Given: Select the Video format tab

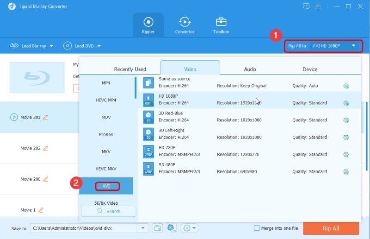Looking at the screenshot, I should click(190, 69).
